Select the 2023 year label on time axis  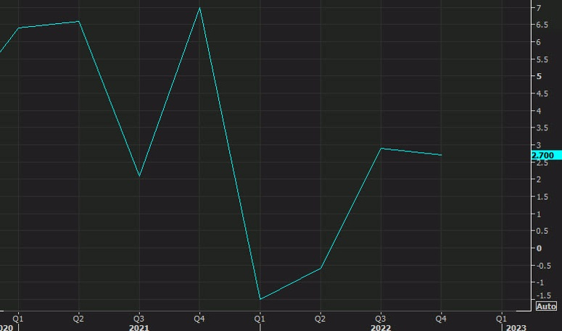click(x=516, y=327)
